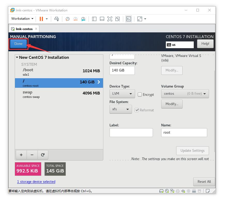Viewport: 225px width, 202px height.
Task: Add a new mount point with plus
Action: tap(21, 155)
